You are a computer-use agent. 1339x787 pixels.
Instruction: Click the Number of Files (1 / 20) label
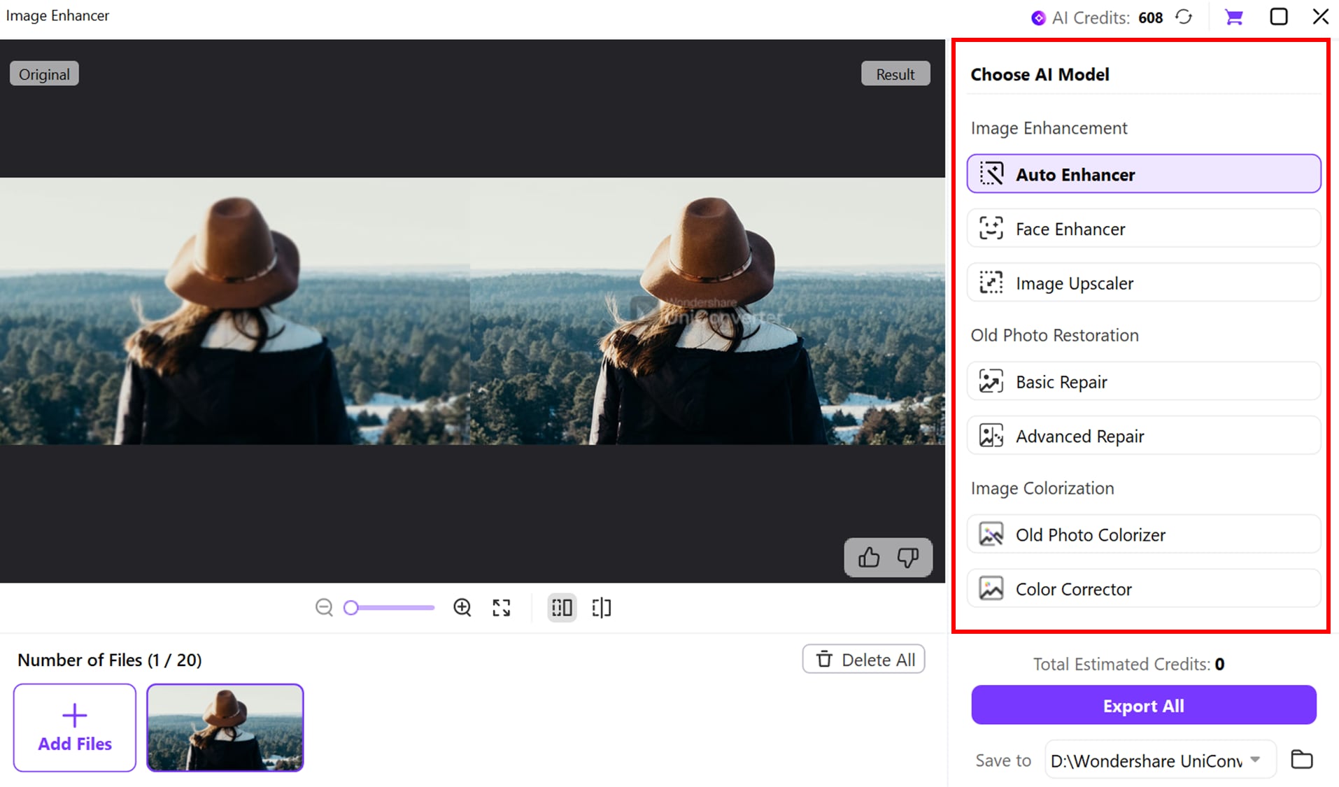point(110,660)
